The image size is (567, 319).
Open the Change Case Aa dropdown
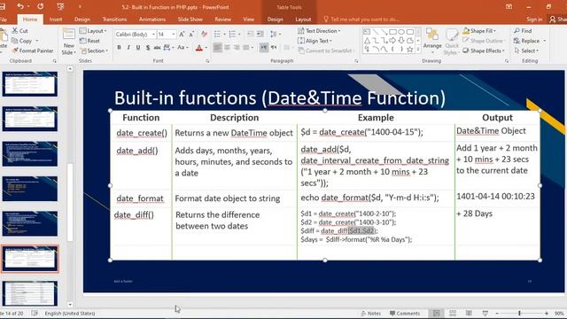pos(183,47)
